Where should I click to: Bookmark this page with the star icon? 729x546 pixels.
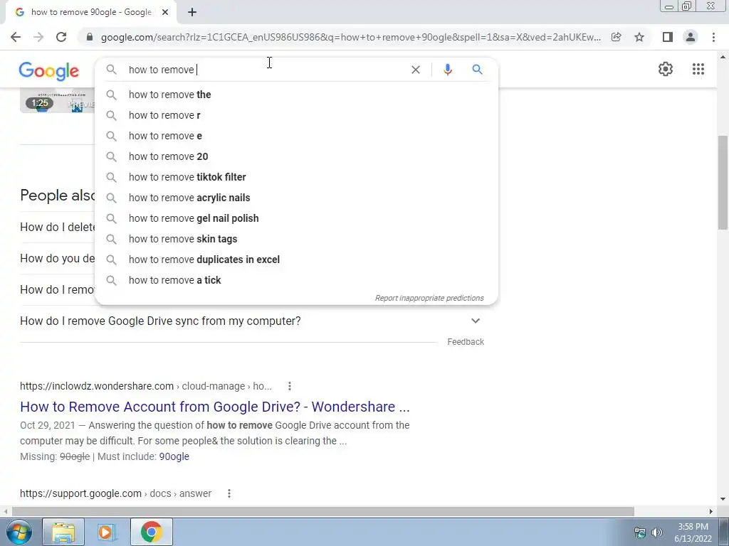pyautogui.click(x=639, y=37)
